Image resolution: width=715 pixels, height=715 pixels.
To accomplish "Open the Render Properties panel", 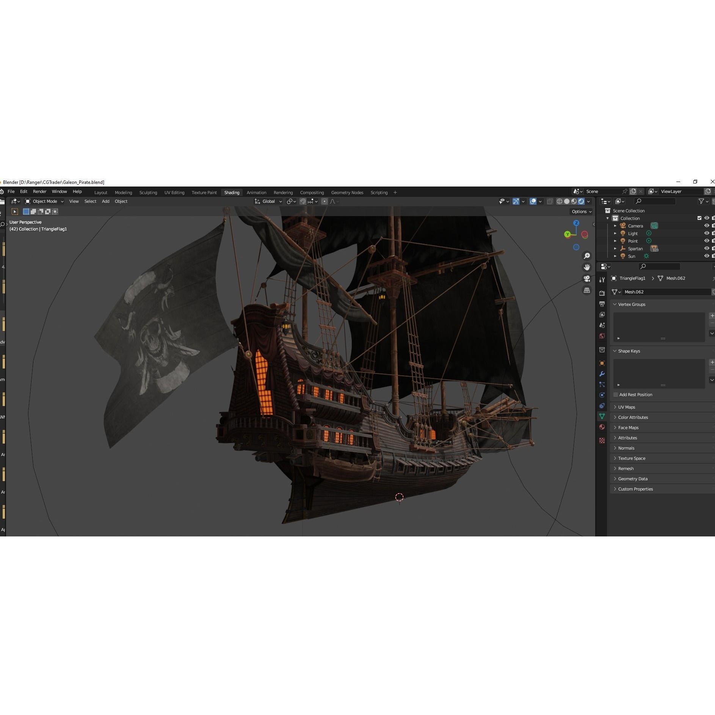I will (x=602, y=294).
